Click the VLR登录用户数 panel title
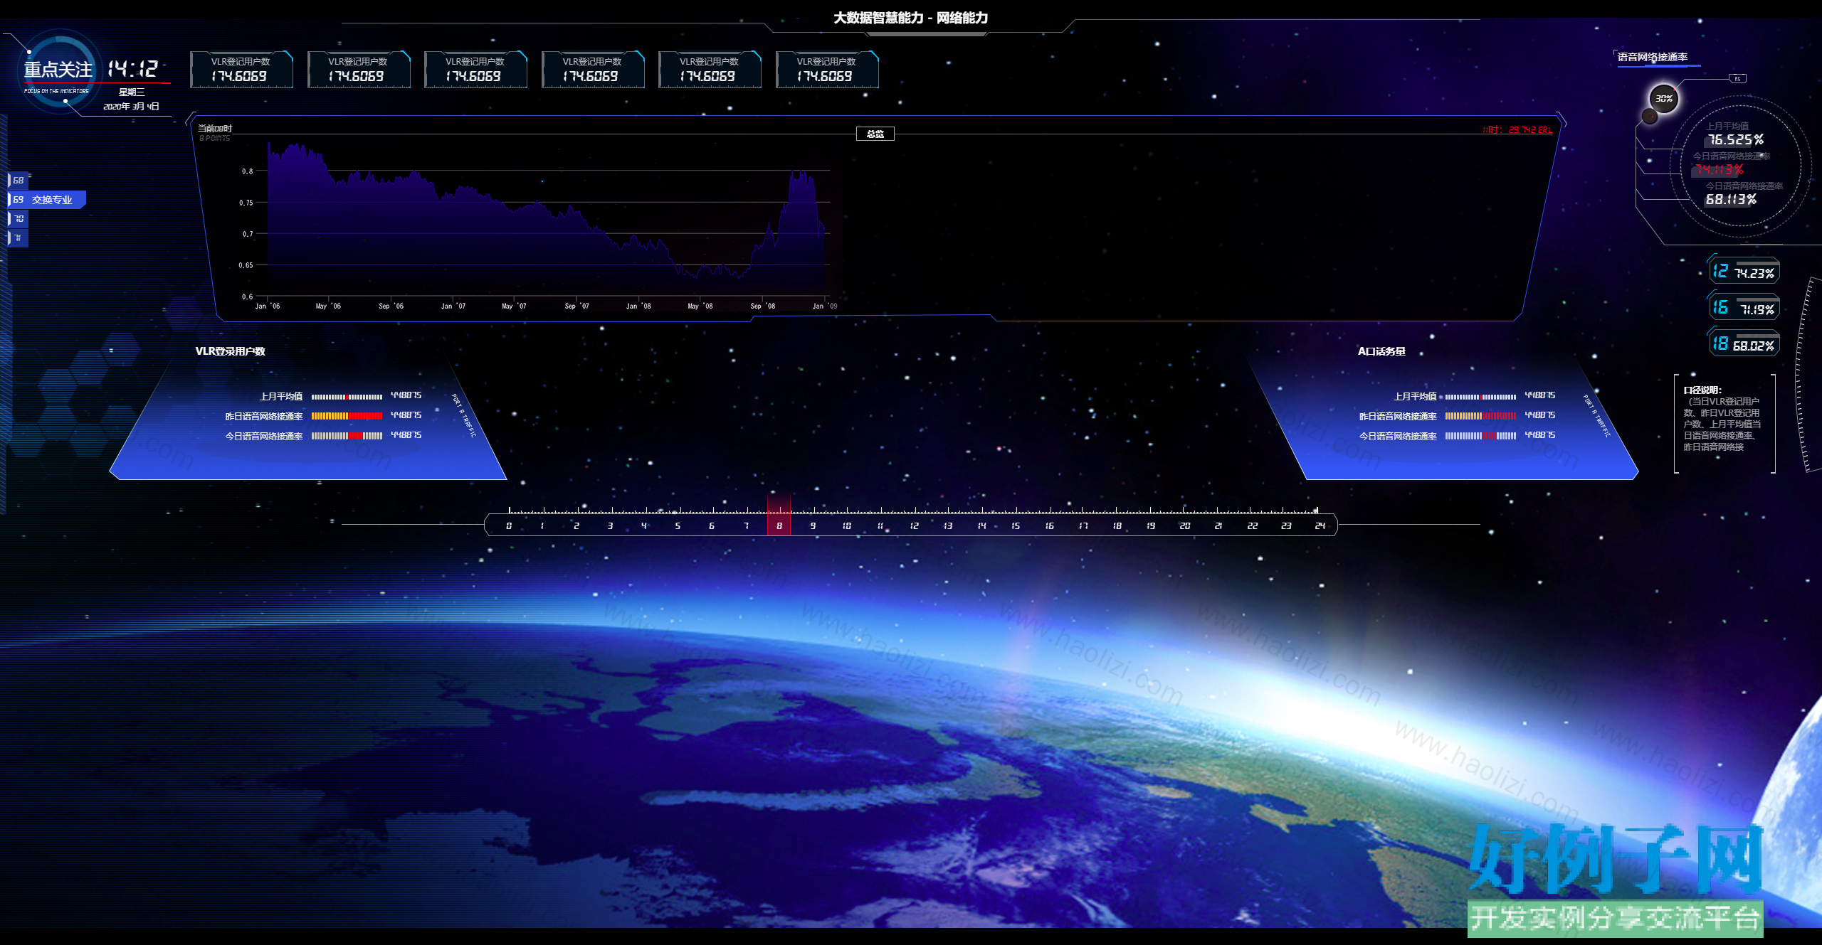1822x945 pixels. (x=230, y=351)
